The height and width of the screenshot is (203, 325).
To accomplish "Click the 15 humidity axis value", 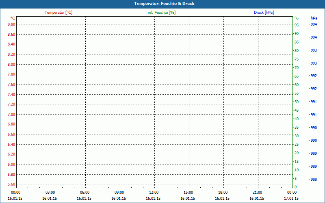I will 297,162.
